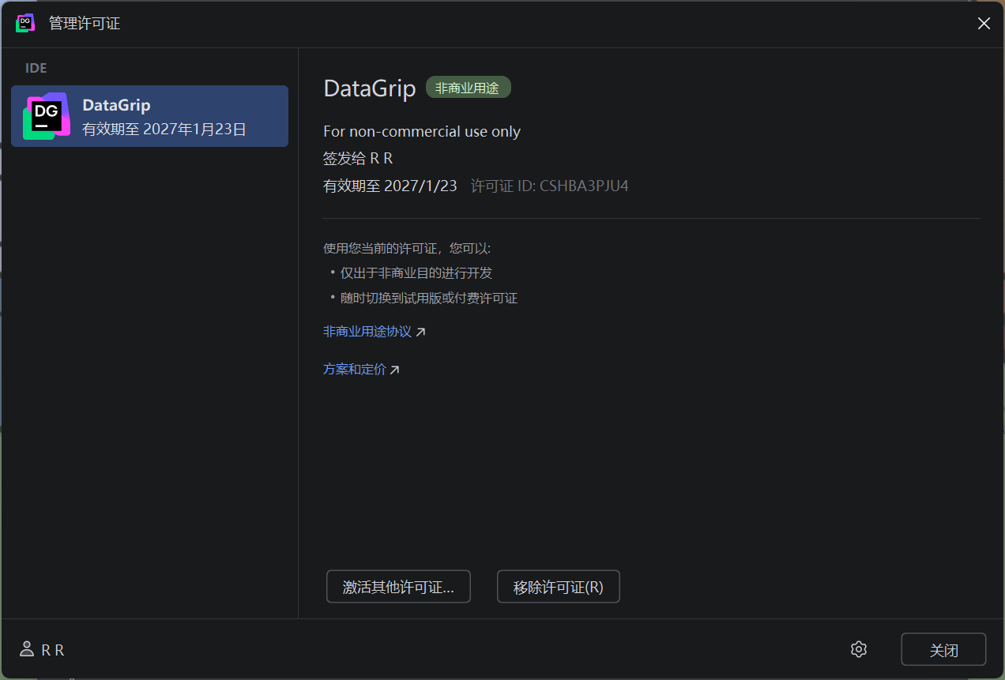Close the 管理许可证 dialog with the X

tap(984, 24)
